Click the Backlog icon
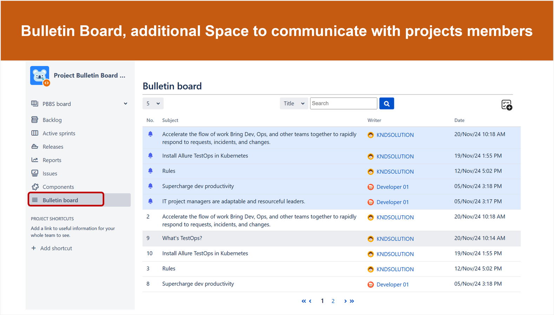The width and height of the screenshot is (554, 315). [x=35, y=120]
